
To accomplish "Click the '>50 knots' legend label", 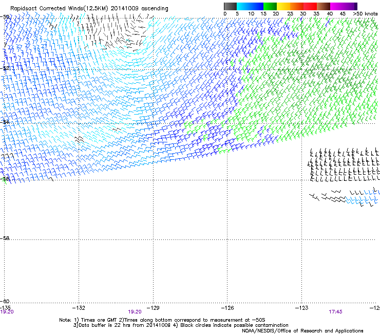I will point(365,14).
